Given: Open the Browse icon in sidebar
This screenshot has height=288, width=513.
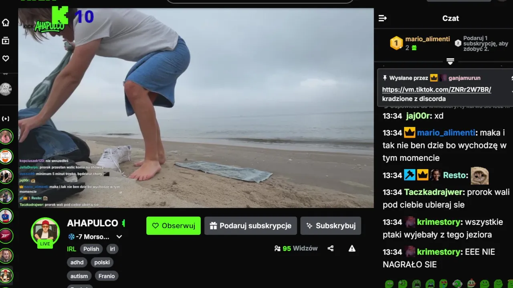Looking at the screenshot, I should (6, 40).
